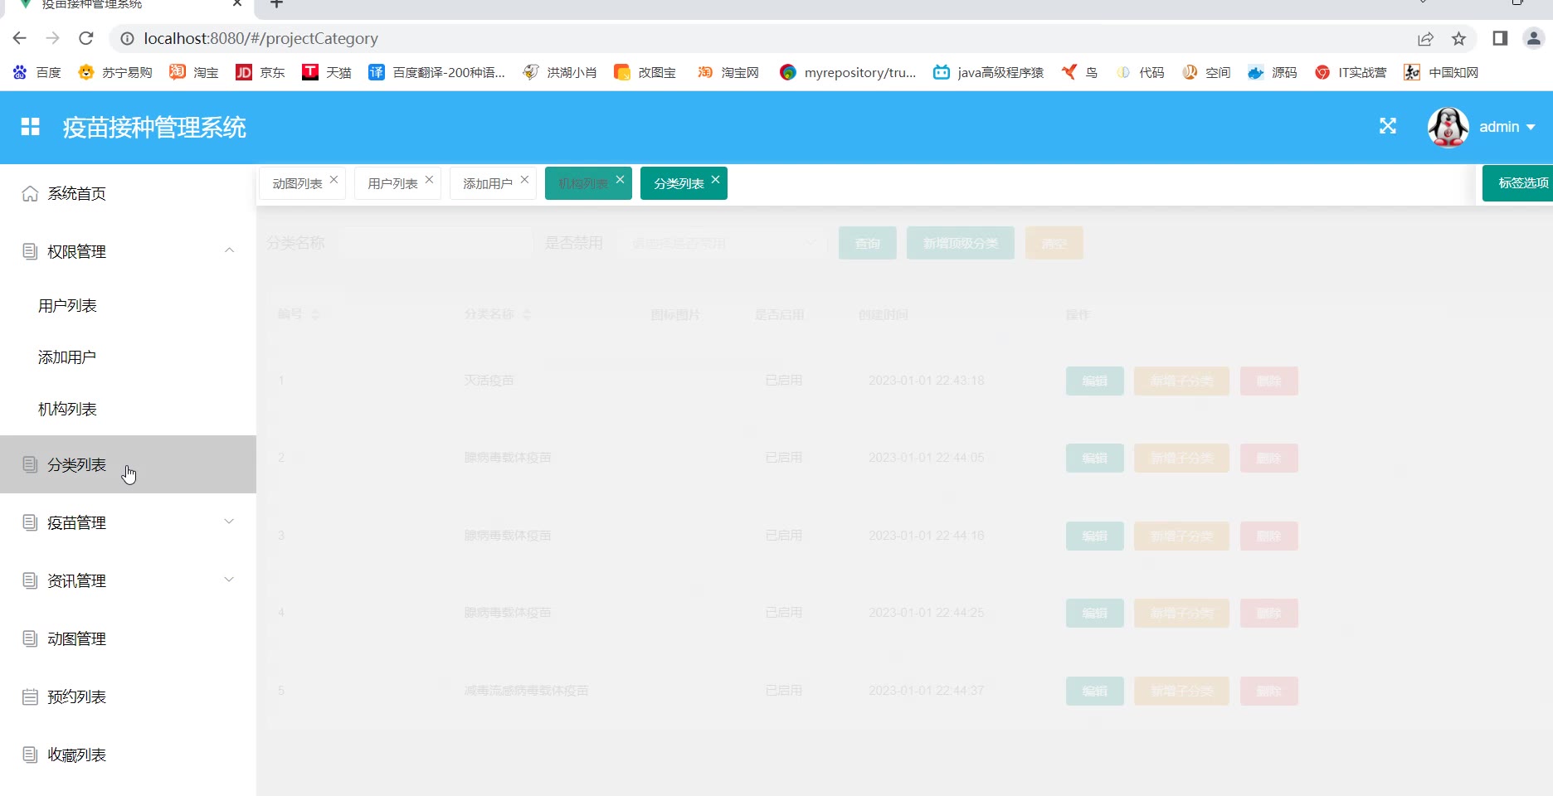Open the 源码 bookmark

point(1273,72)
